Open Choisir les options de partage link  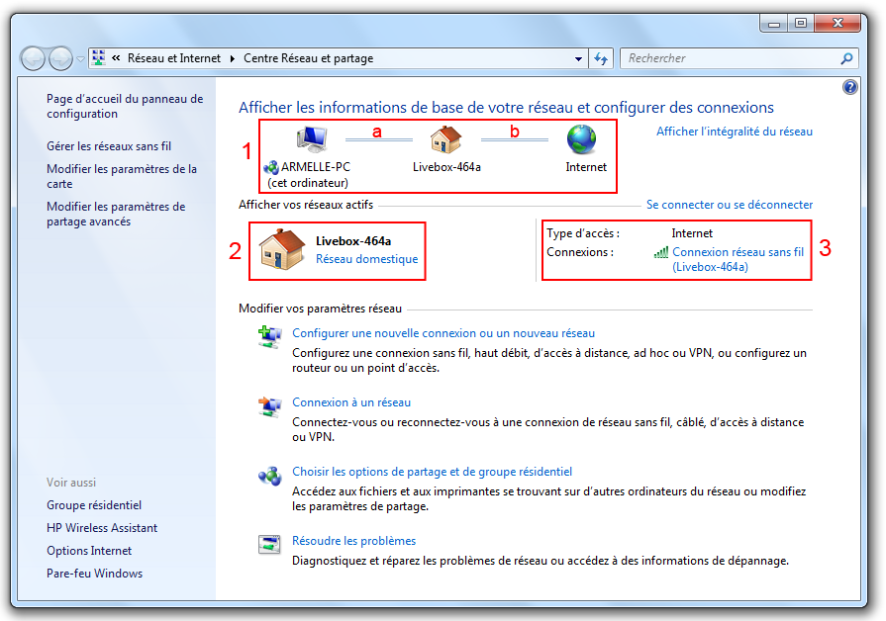(x=432, y=472)
